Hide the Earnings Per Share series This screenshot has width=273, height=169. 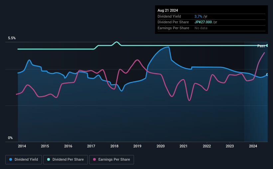[x=112, y=160]
